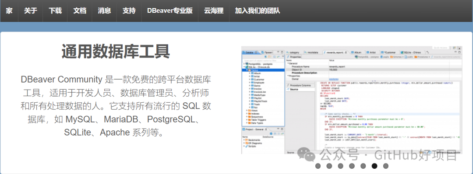Show the last carousel slide dot
The width and height of the screenshot is (473, 174).
(x=385, y=166)
